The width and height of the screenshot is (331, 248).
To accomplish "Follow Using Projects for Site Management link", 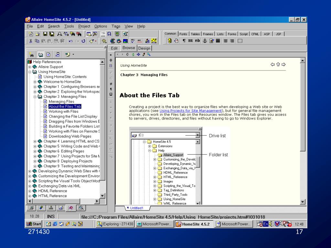I will coord(191,111).
